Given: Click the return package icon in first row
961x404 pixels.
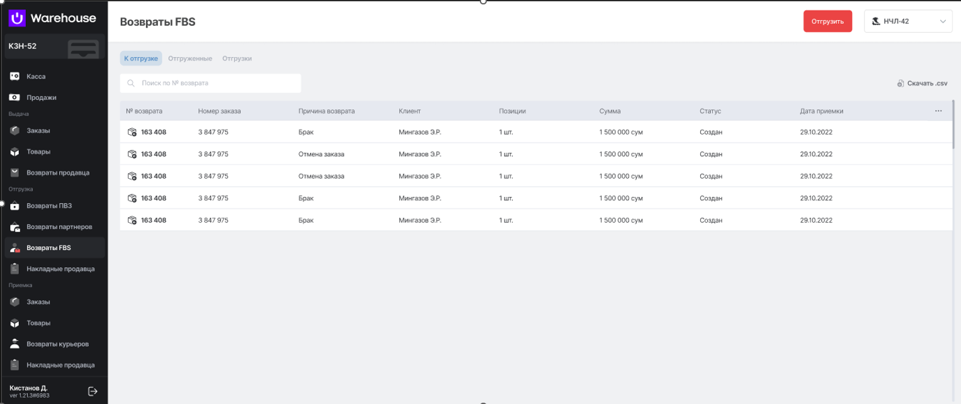Looking at the screenshot, I should pos(132,132).
